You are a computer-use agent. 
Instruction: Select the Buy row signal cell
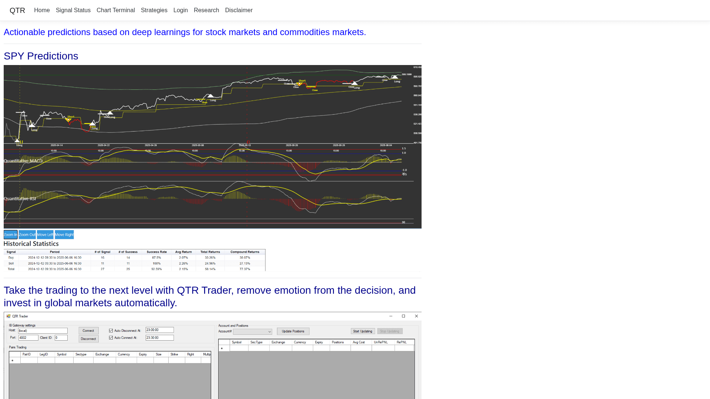[x=11, y=258]
